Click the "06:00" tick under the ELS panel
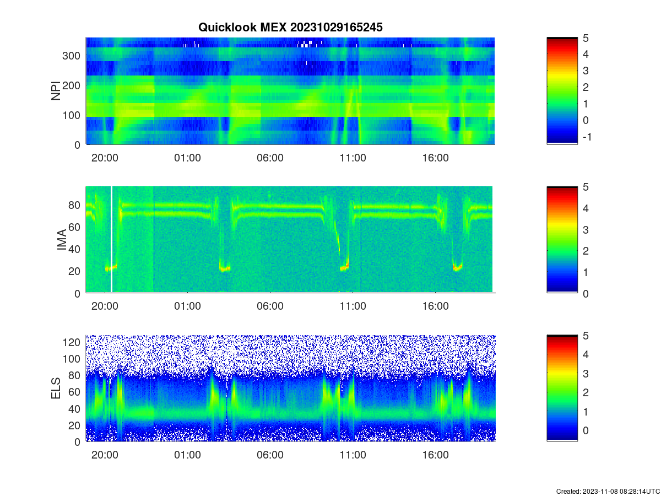 [270, 455]
